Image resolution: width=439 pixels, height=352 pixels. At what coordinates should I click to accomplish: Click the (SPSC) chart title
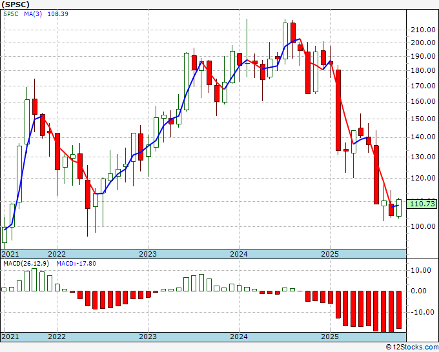coord(15,5)
